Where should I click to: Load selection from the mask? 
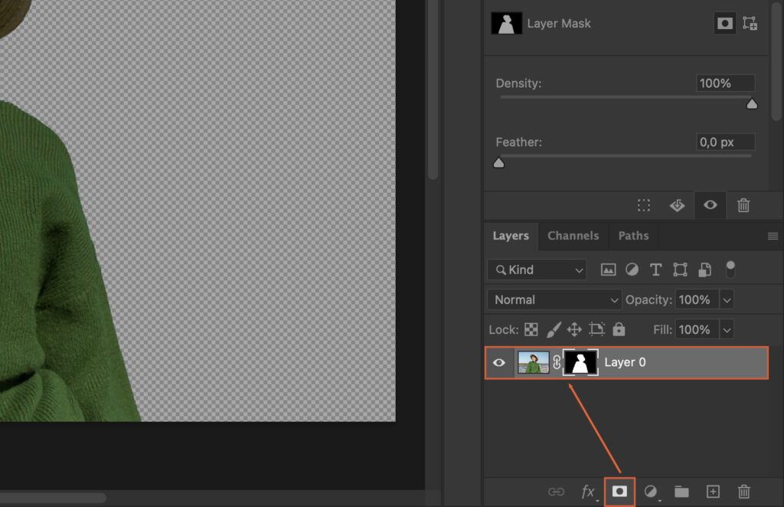[643, 205]
